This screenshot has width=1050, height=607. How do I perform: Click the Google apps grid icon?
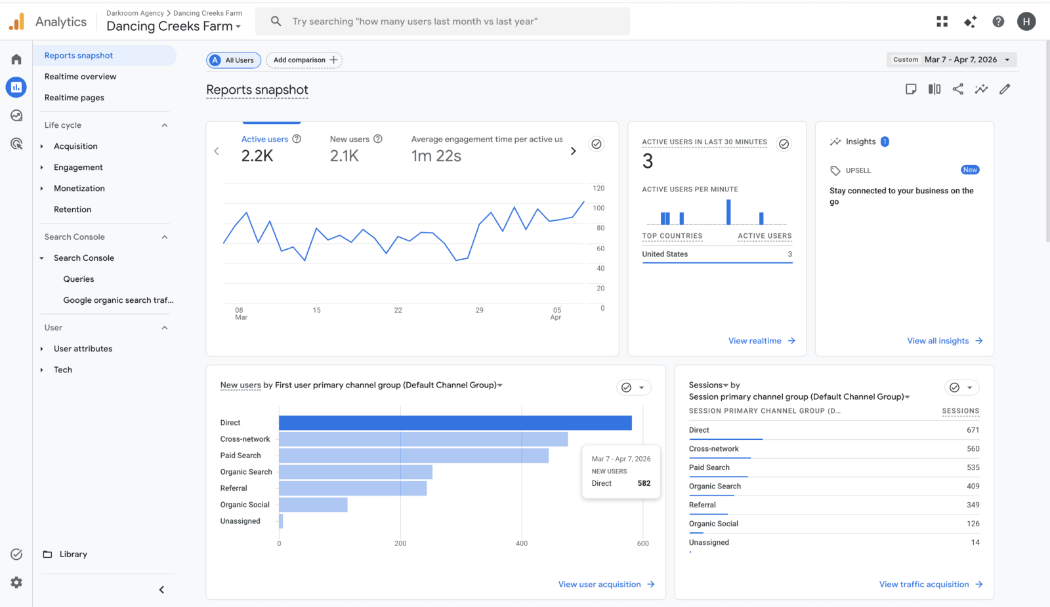click(x=942, y=22)
